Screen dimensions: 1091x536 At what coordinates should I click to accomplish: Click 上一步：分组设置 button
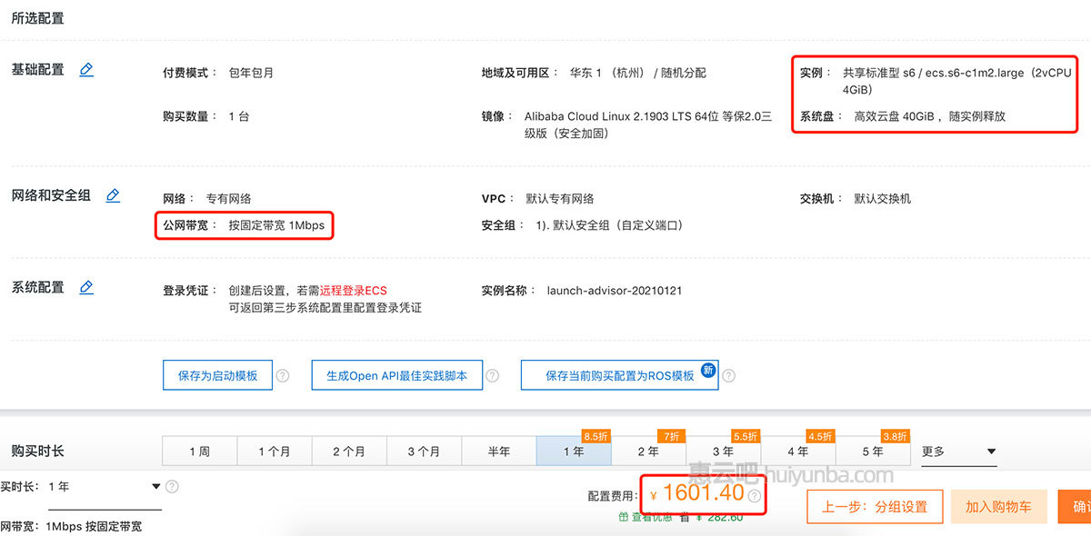pyautogui.click(x=874, y=507)
